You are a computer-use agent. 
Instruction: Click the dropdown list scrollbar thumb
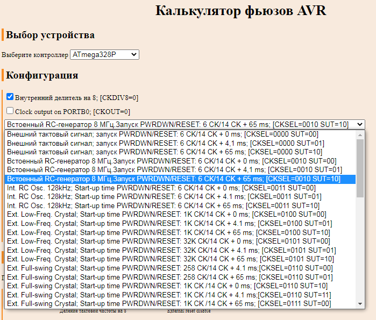(x=360, y=168)
